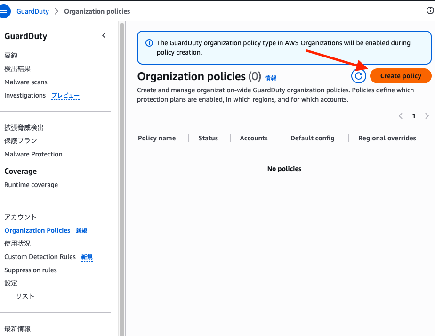
Task: Open Investigations in sidebar
Action: pos(25,95)
